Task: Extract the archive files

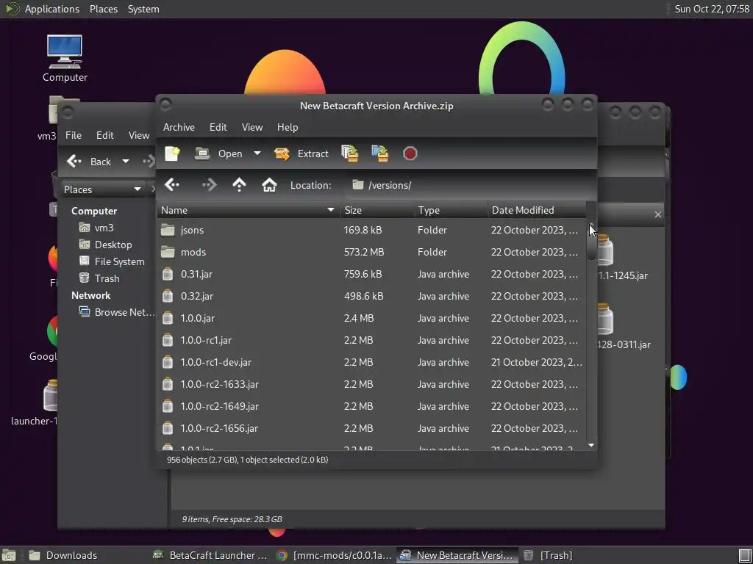Action: (301, 153)
